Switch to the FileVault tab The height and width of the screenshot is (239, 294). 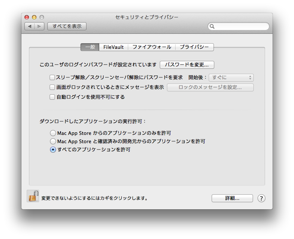[114, 47]
